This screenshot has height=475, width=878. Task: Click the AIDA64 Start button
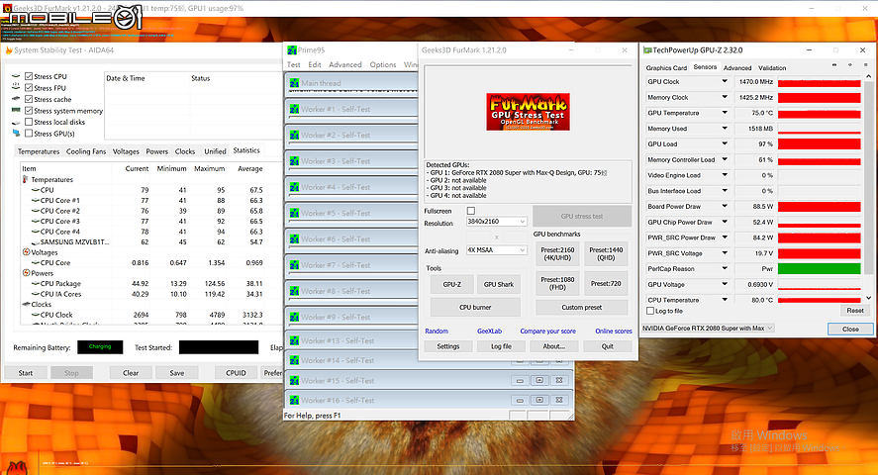click(x=25, y=373)
